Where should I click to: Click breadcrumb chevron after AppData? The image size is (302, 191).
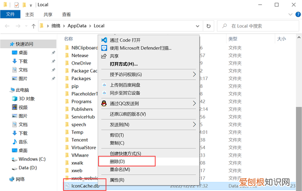coord(90,26)
